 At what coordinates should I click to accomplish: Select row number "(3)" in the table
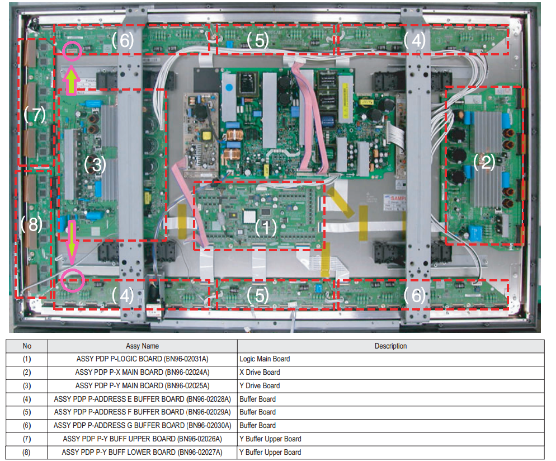tap(27, 386)
